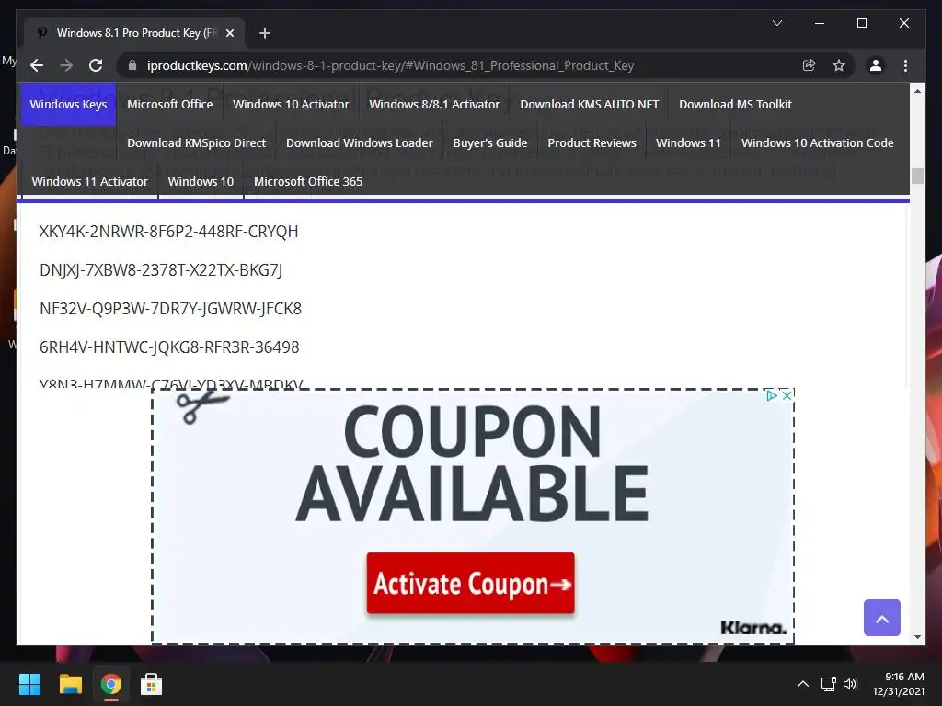
Task: Open Product Reviews page
Action: click(592, 142)
